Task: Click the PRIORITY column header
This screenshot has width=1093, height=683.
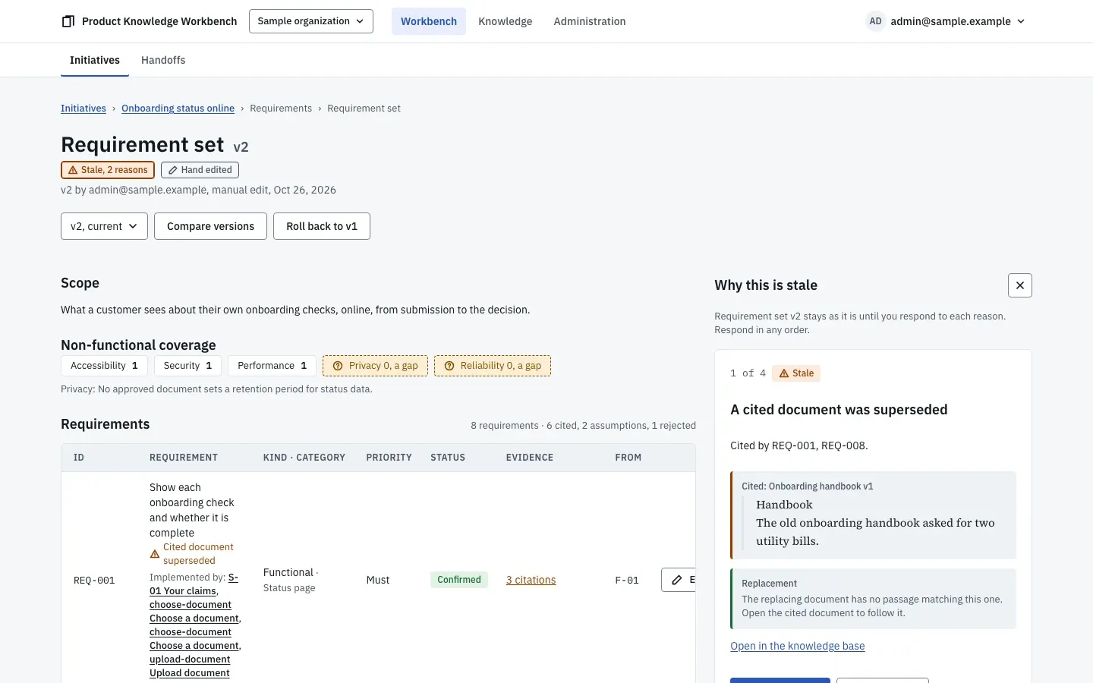Action: point(389,458)
